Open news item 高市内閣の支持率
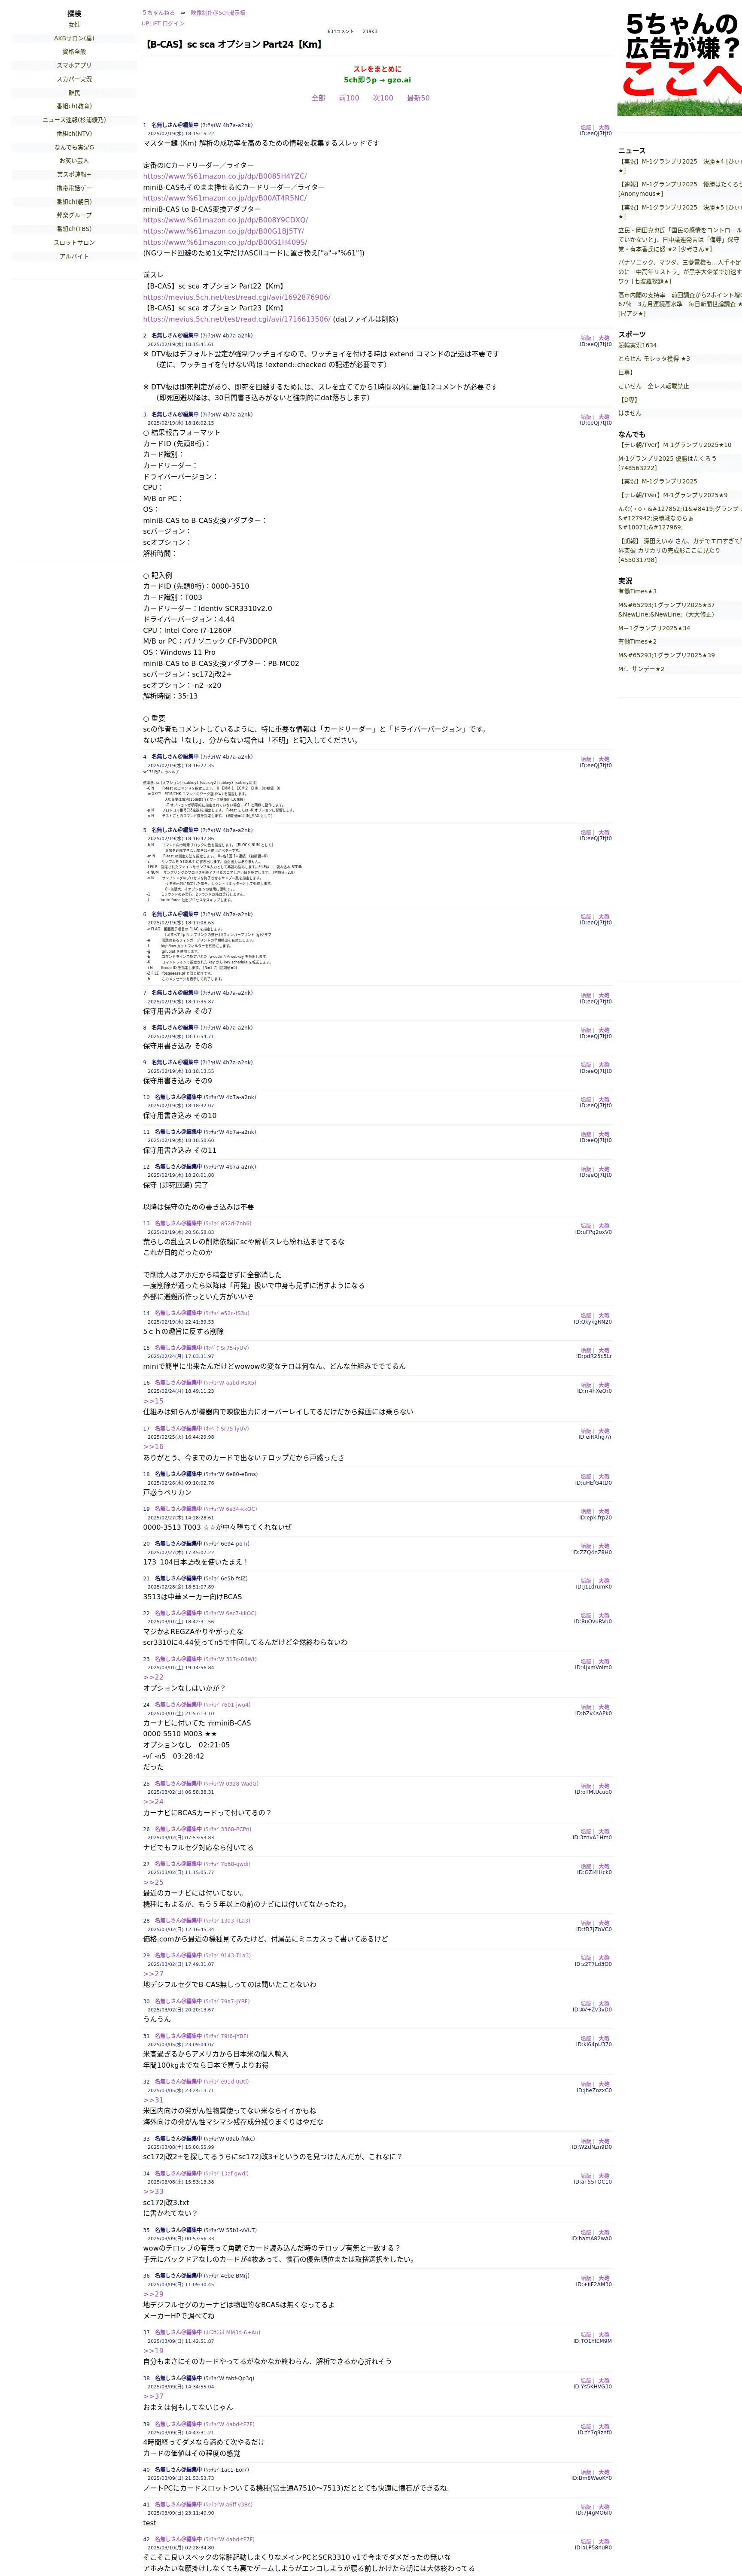This screenshot has height=2576, width=742. click(680, 304)
